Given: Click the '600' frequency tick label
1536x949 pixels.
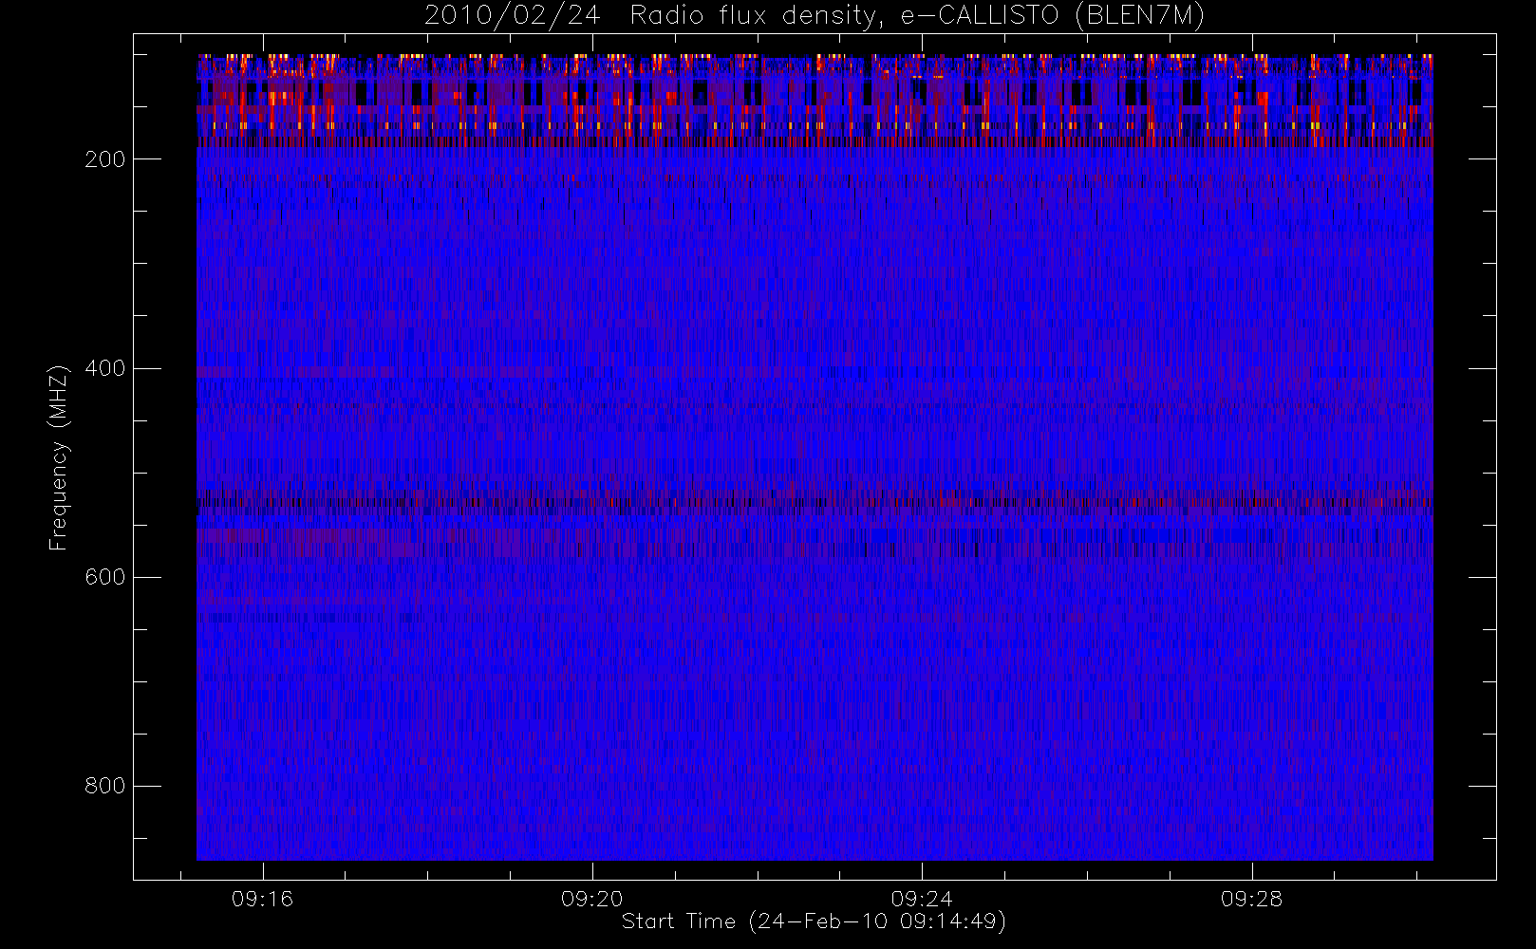Looking at the screenshot, I should point(104,577).
